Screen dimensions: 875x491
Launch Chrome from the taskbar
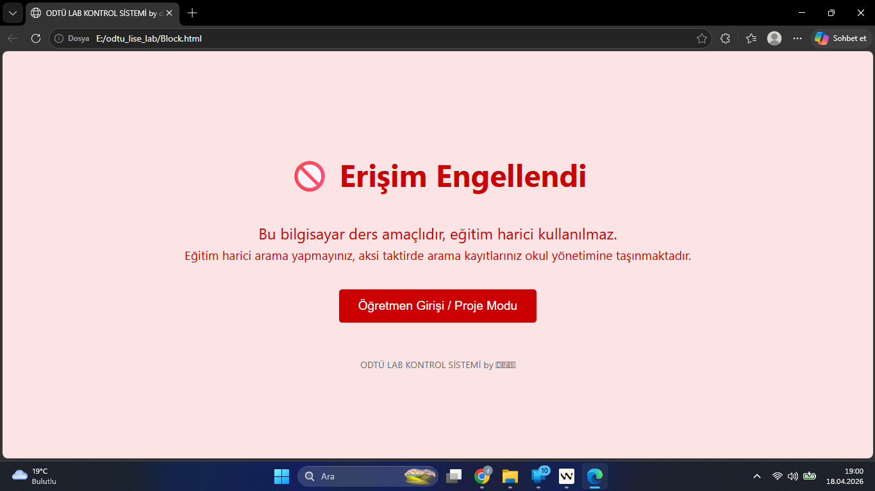(x=481, y=476)
